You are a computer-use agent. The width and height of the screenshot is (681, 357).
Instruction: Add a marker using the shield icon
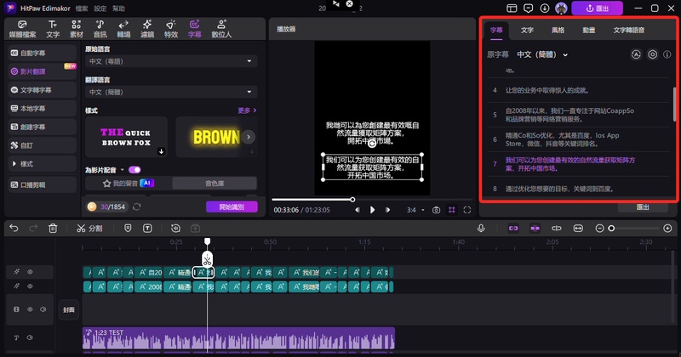pyautogui.click(x=128, y=228)
